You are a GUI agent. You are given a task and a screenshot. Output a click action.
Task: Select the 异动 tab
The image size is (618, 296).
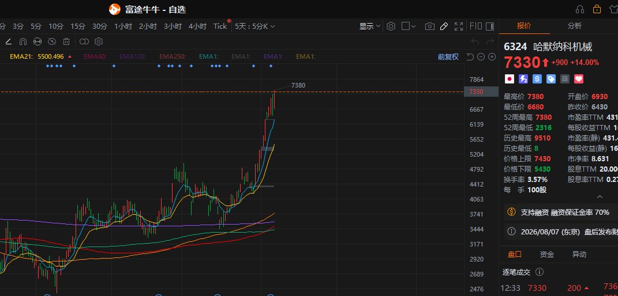pos(579,255)
